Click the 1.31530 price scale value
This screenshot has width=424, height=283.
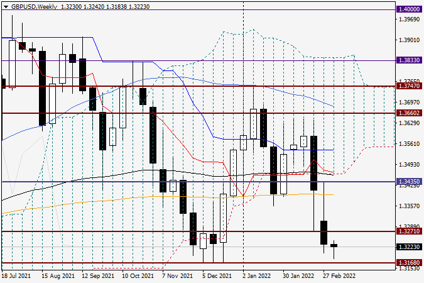[x=410, y=269]
